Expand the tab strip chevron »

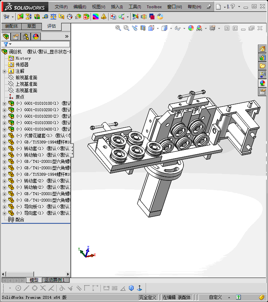pyautogui.click(x=67, y=36)
